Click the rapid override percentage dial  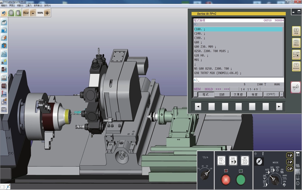[x=205, y=174]
